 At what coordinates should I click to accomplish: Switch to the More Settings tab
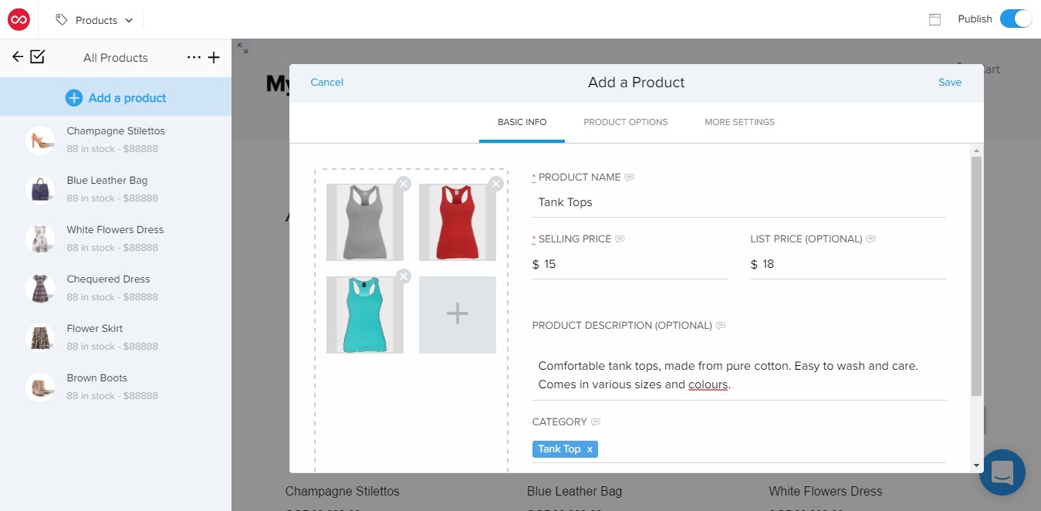(739, 122)
